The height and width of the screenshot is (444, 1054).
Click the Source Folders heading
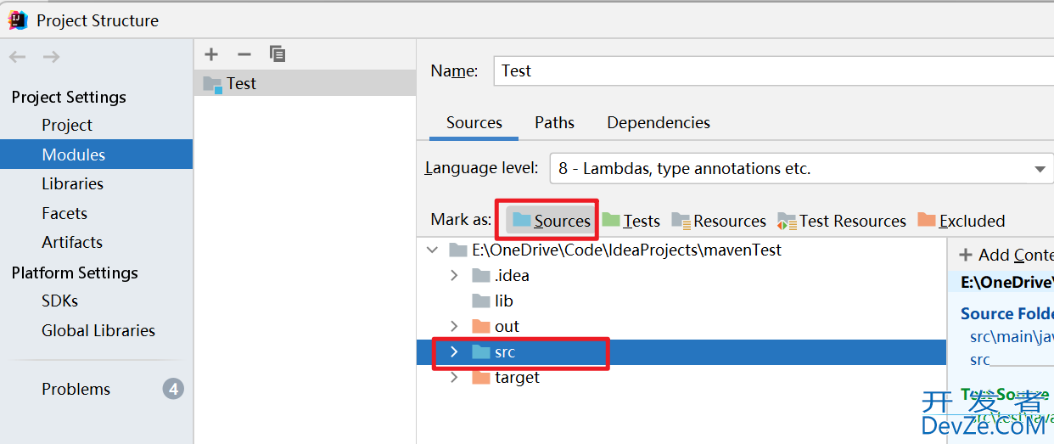1007,313
